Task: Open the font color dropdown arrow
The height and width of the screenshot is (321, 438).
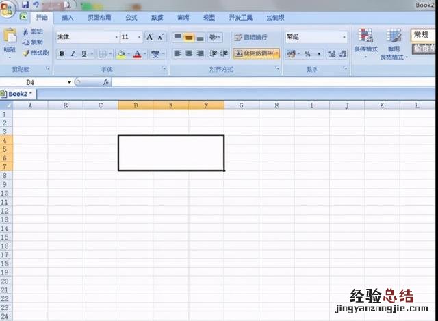Action: click(145, 54)
